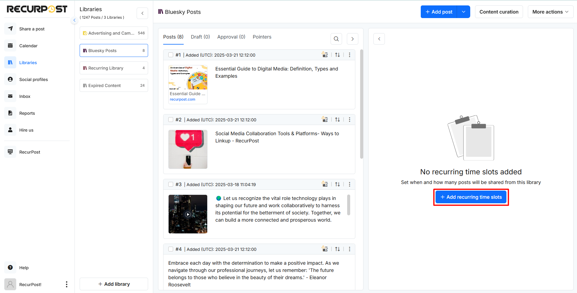Open the recurpost.com link in post #1
Image resolution: width=577 pixels, height=293 pixels.
182,99
